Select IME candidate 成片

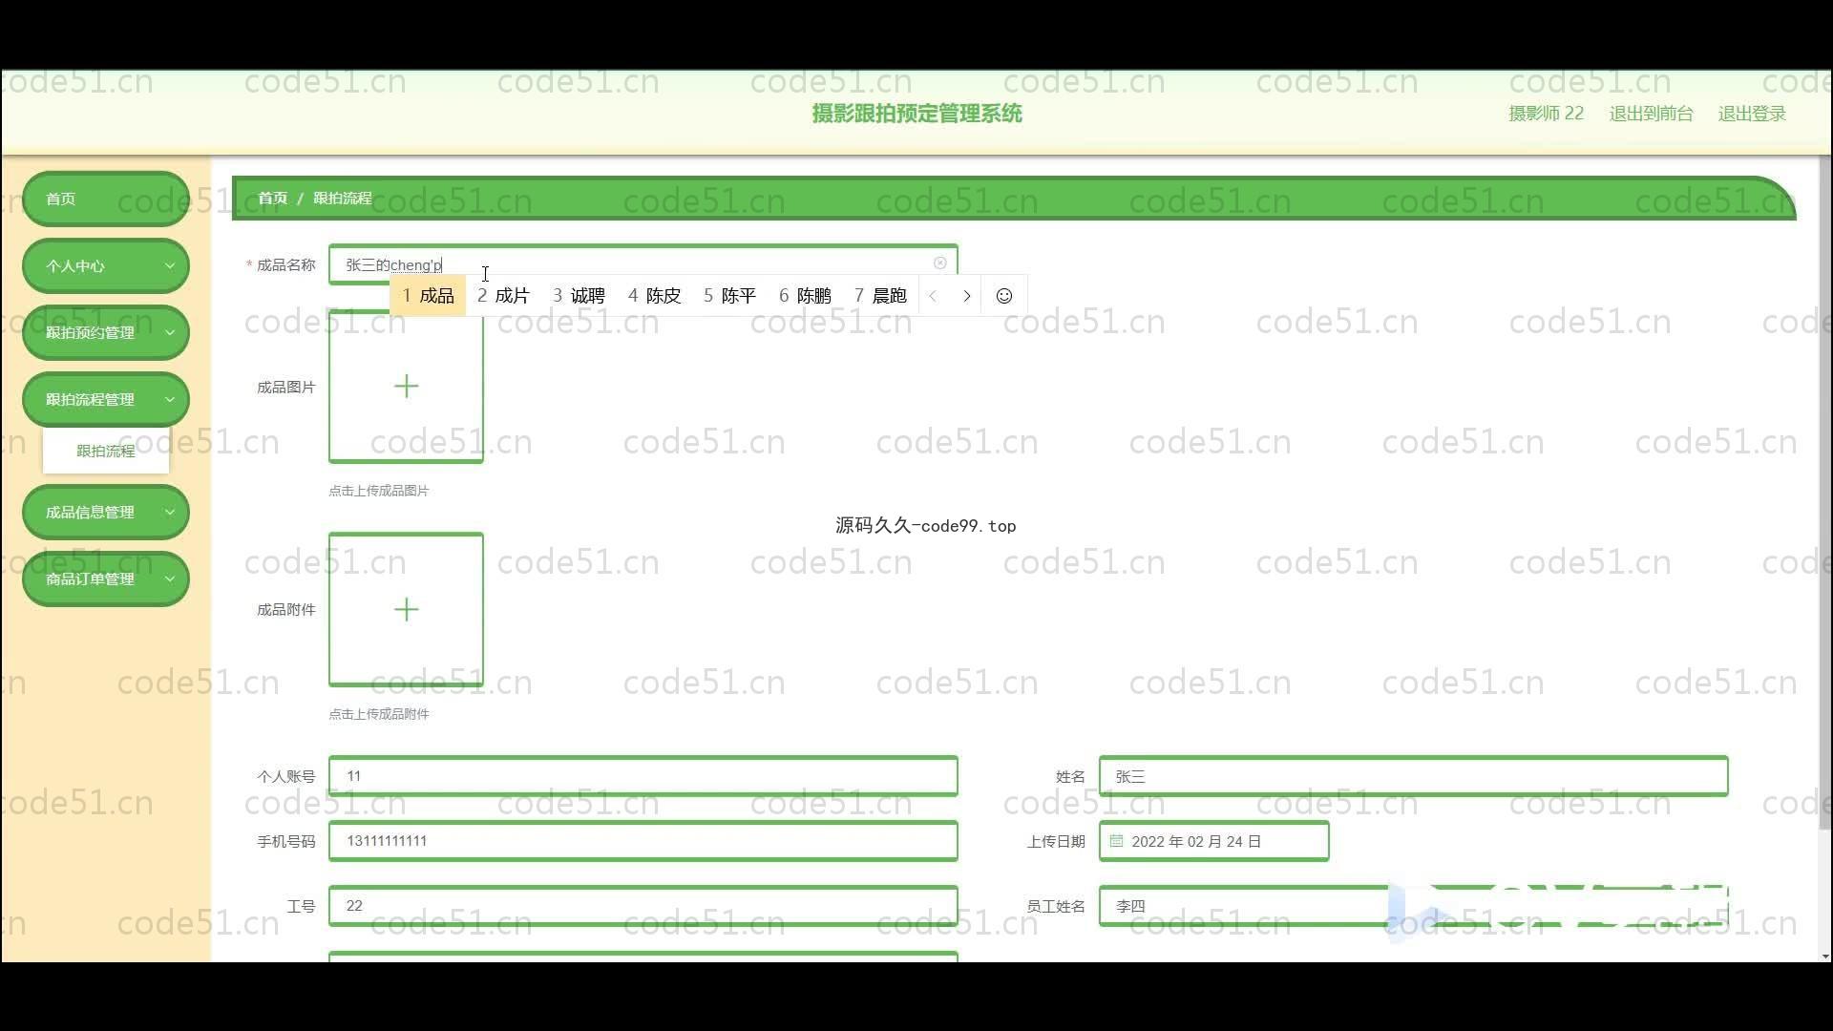(503, 296)
